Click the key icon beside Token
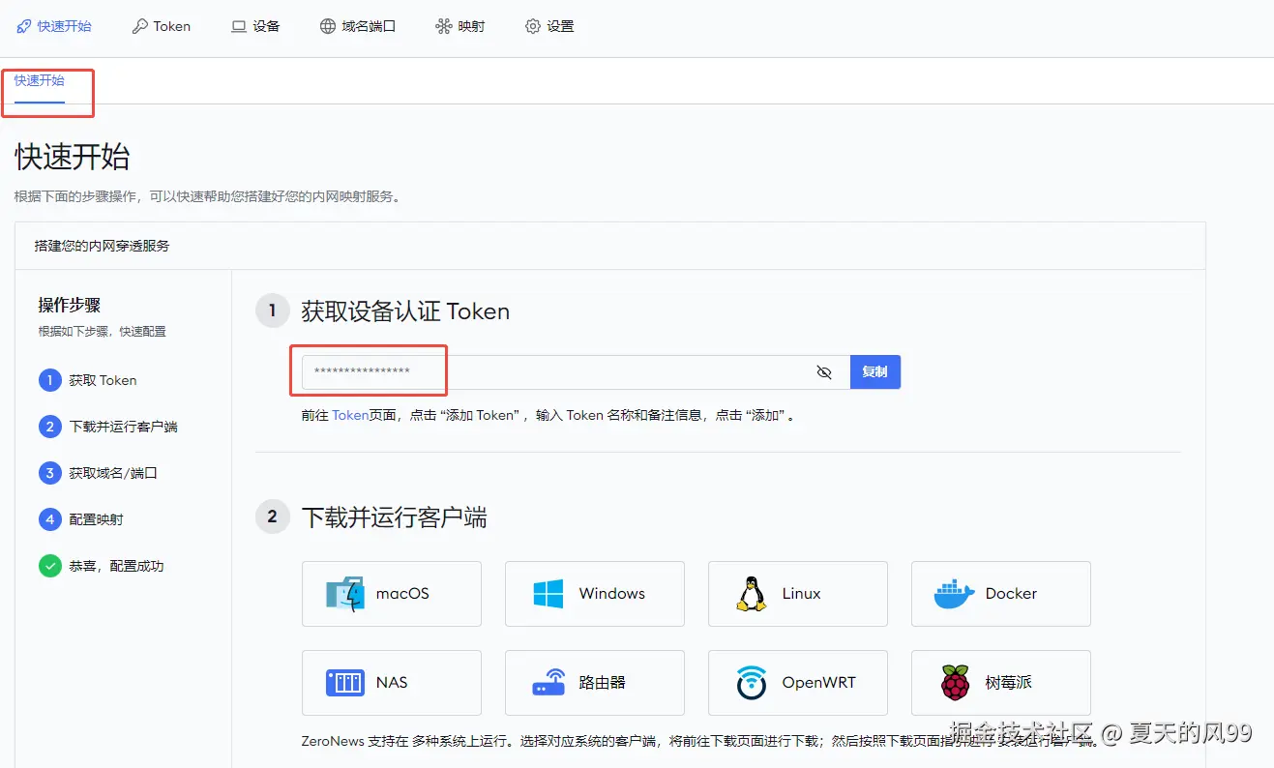Image resolution: width=1274 pixels, height=768 pixels. (139, 26)
